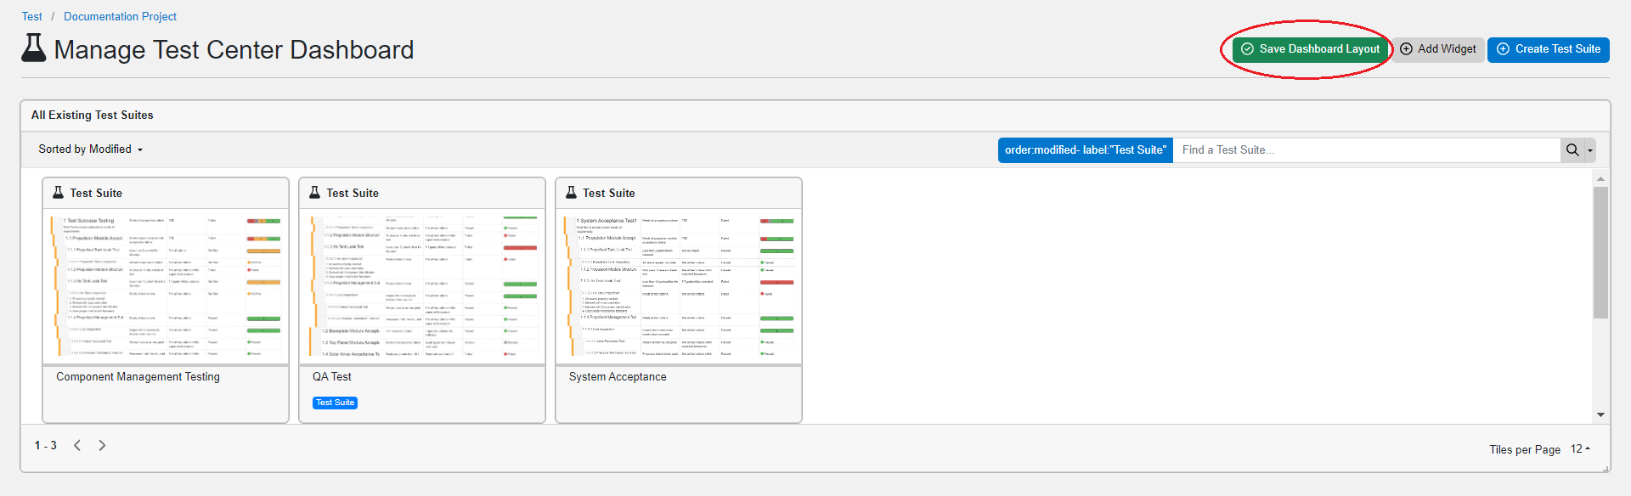Click the Create Test Suite button
1631x496 pixels.
1548,49
